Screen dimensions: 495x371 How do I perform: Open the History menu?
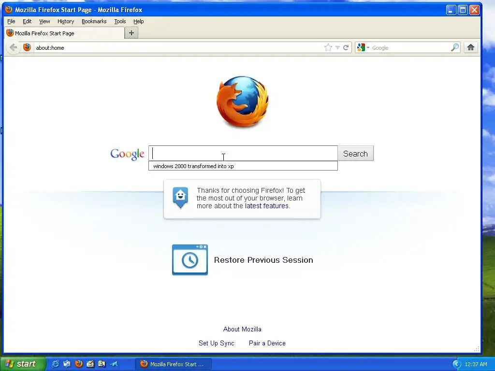[x=66, y=21]
